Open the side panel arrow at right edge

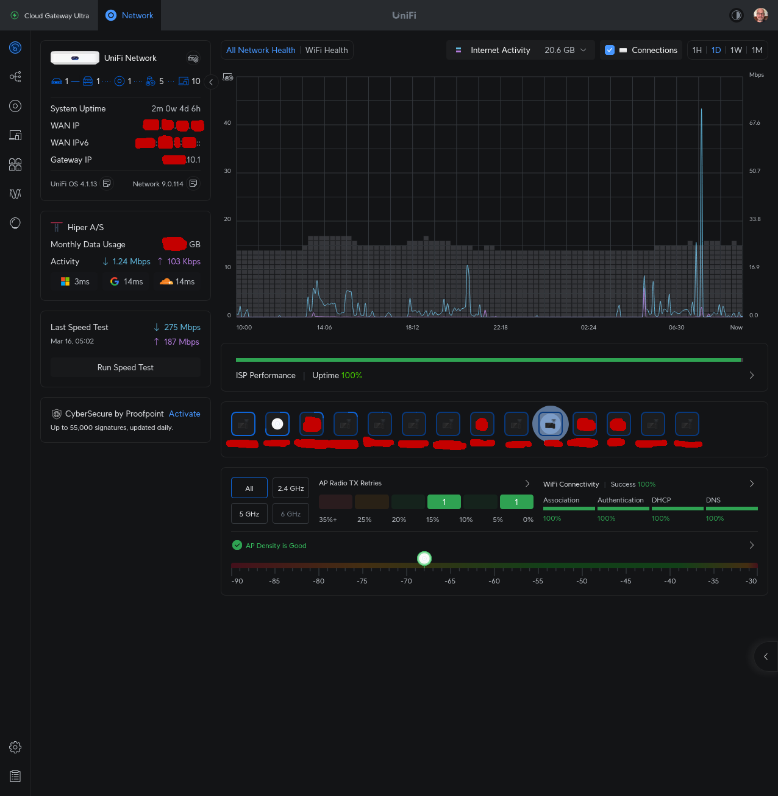coord(766,657)
